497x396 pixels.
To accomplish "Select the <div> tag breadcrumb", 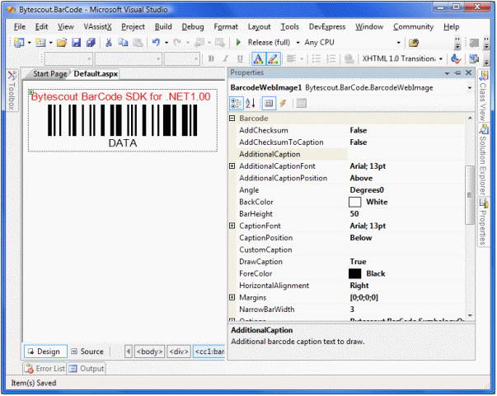I will coord(179,352).
